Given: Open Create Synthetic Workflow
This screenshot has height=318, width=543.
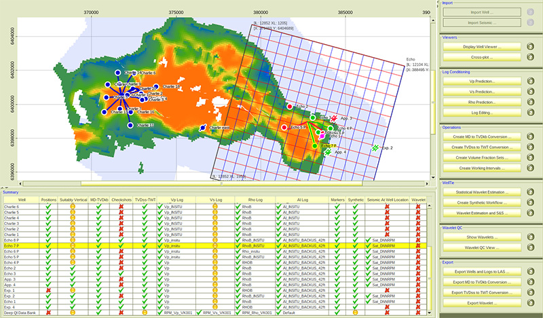Looking at the screenshot, I should click(483, 203).
